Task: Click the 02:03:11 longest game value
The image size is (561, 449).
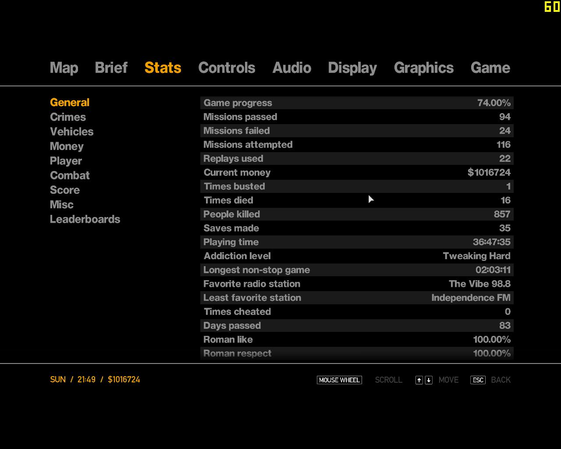Action: pyautogui.click(x=493, y=270)
